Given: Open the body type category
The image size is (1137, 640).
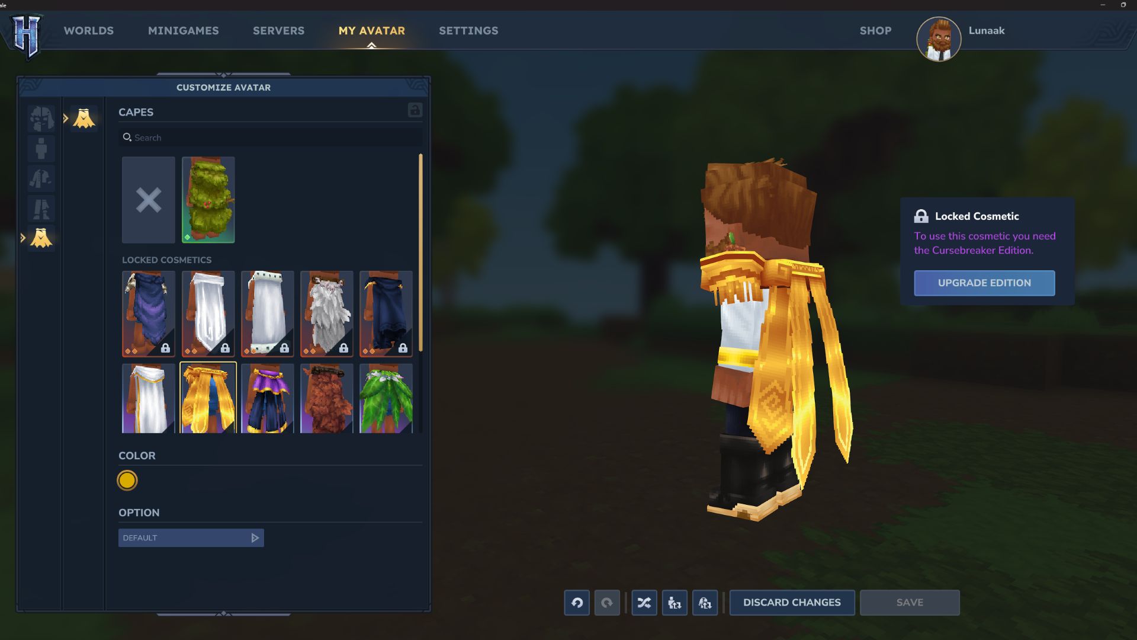Looking at the screenshot, I should point(41,149).
